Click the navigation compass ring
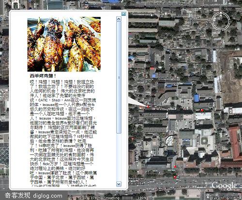Image resolution: width=242 pixels, height=200 pixels. (x=221, y=22)
